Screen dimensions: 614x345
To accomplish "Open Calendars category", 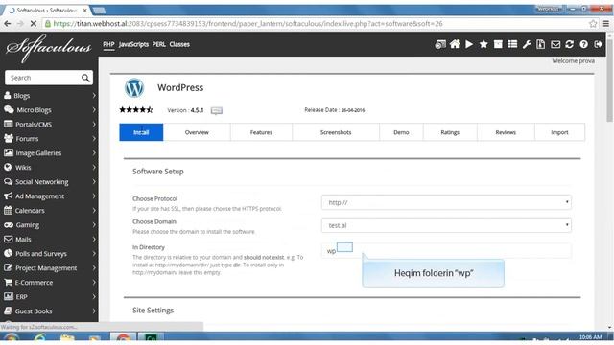I will [x=49, y=211].
